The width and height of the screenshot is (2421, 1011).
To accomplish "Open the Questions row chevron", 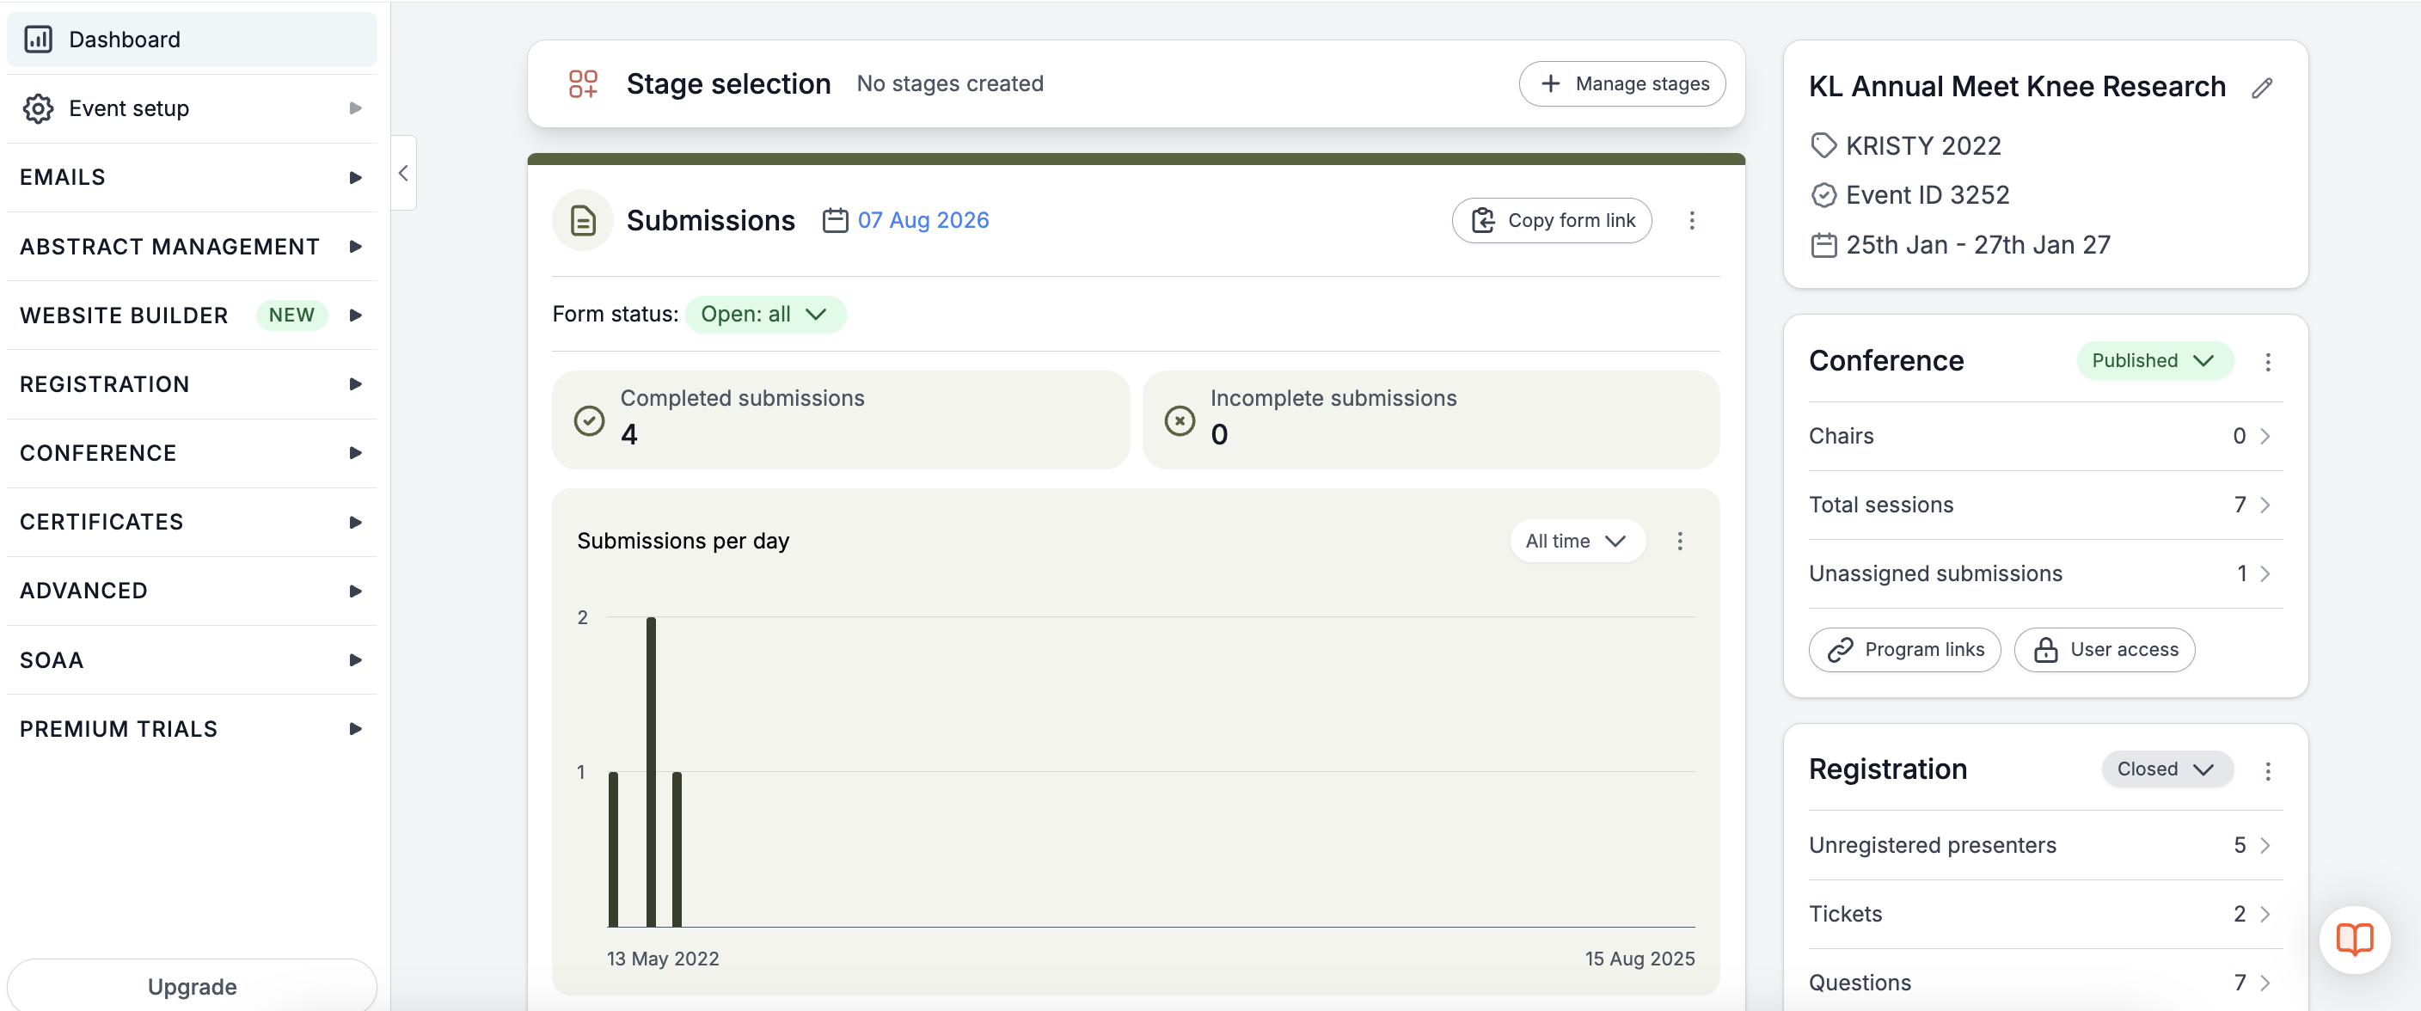I will tap(2265, 983).
